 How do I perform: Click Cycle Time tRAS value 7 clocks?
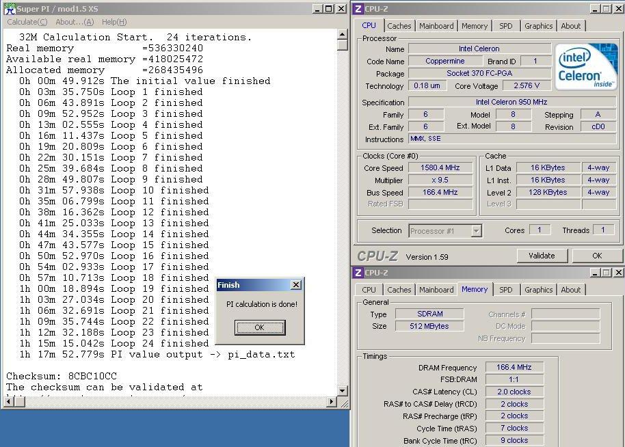point(514,429)
